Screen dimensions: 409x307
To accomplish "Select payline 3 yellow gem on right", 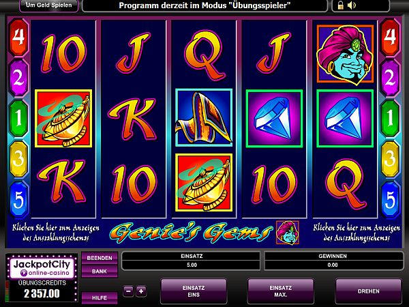I will [x=390, y=159].
